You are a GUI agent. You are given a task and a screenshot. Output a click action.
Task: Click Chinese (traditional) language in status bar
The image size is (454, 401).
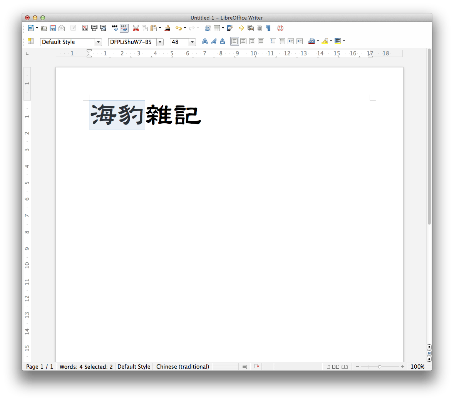coord(183,366)
